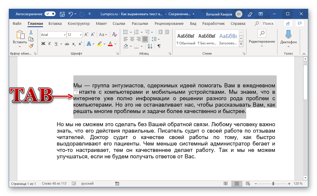Click the Диктофон button
Viewport: 317px width, 196px height.
pos(288,38)
